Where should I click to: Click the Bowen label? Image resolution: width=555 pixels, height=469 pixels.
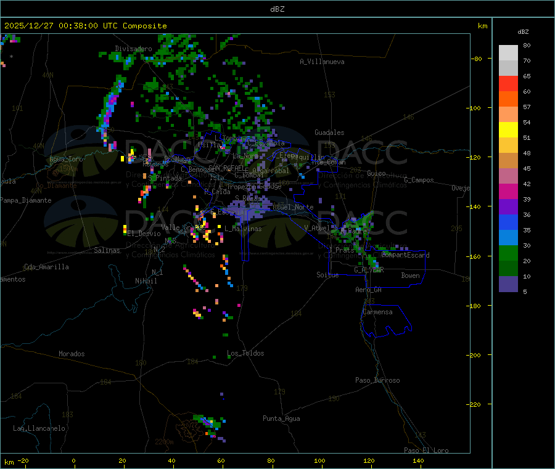tap(410, 275)
